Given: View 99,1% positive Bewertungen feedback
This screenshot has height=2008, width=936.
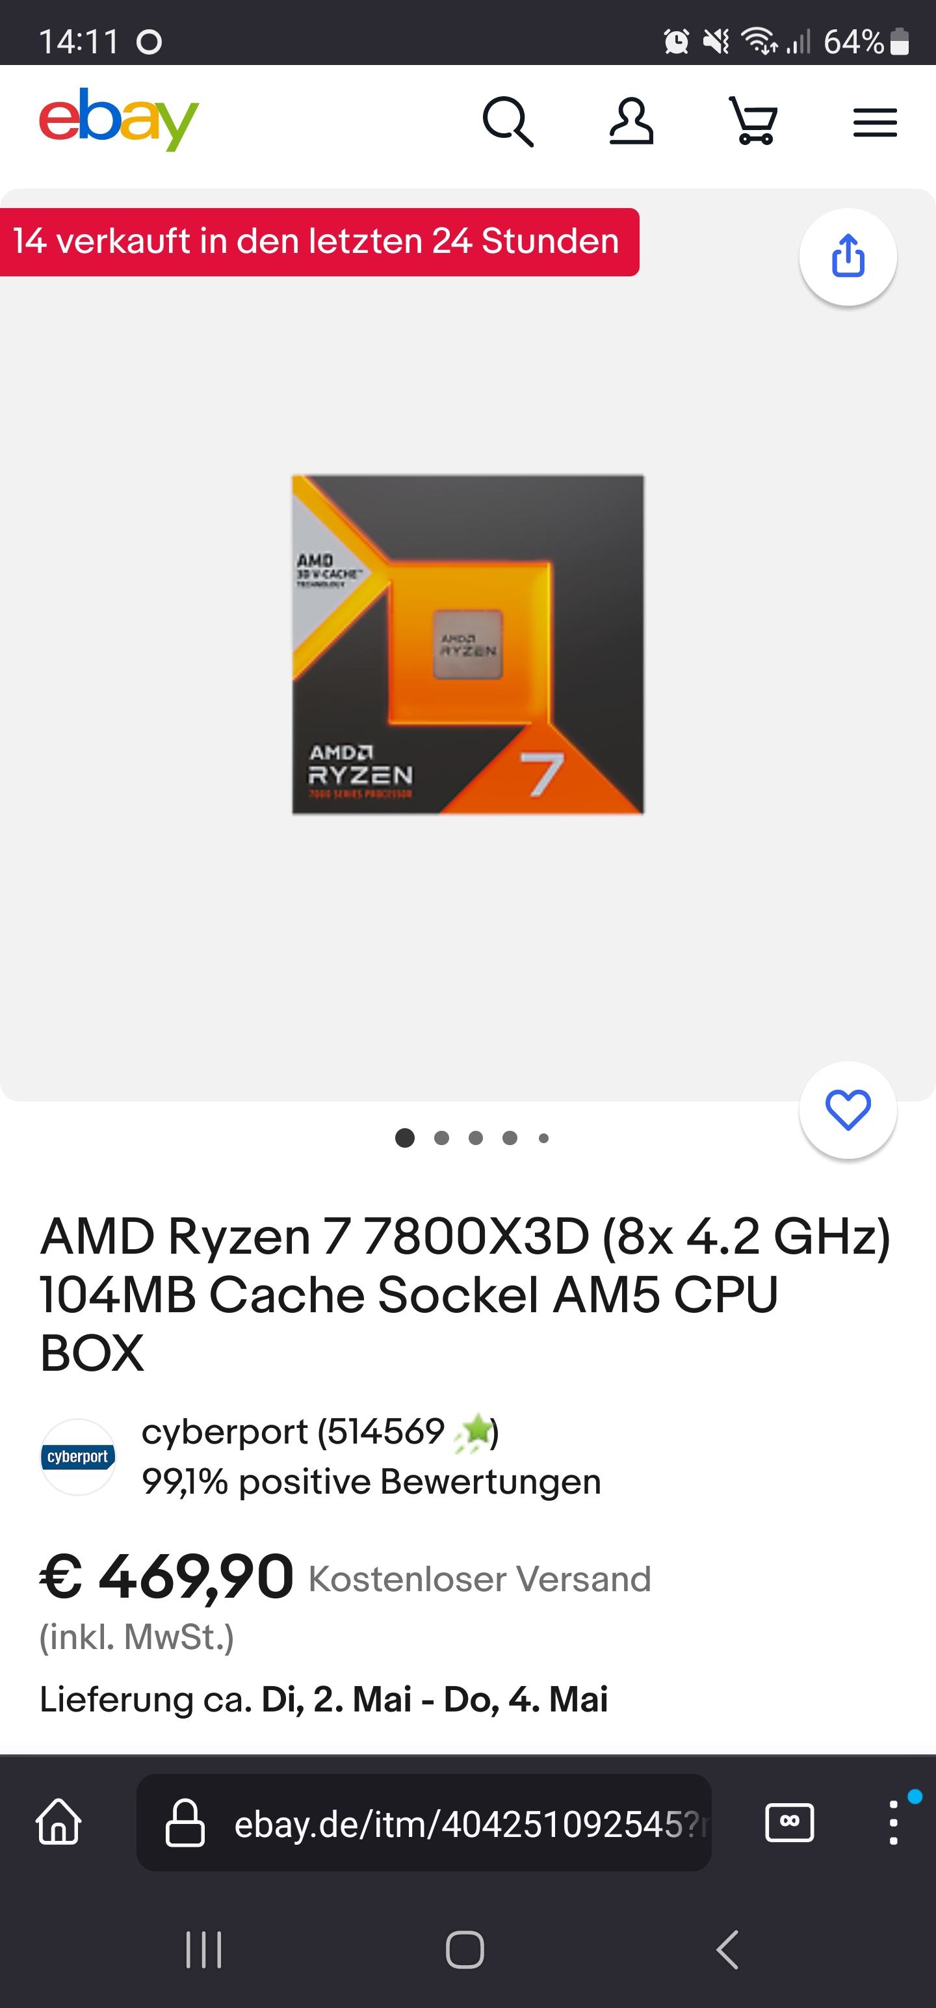Looking at the screenshot, I should (371, 1482).
